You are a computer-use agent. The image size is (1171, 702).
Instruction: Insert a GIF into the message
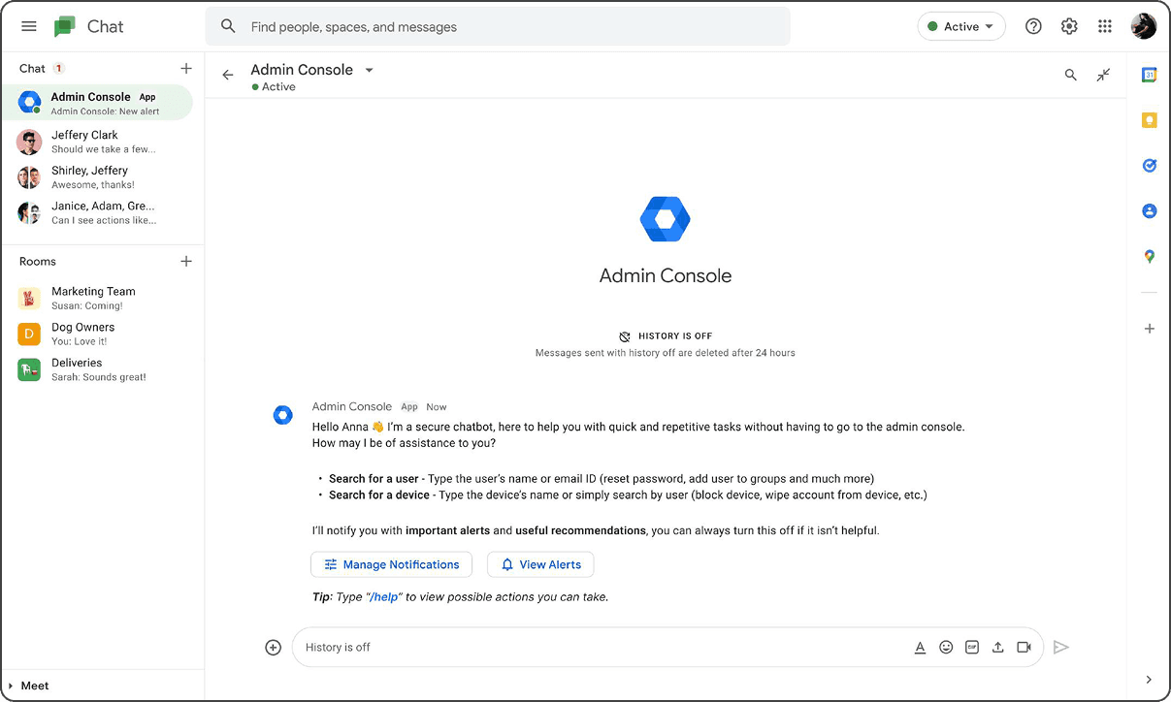(x=972, y=647)
